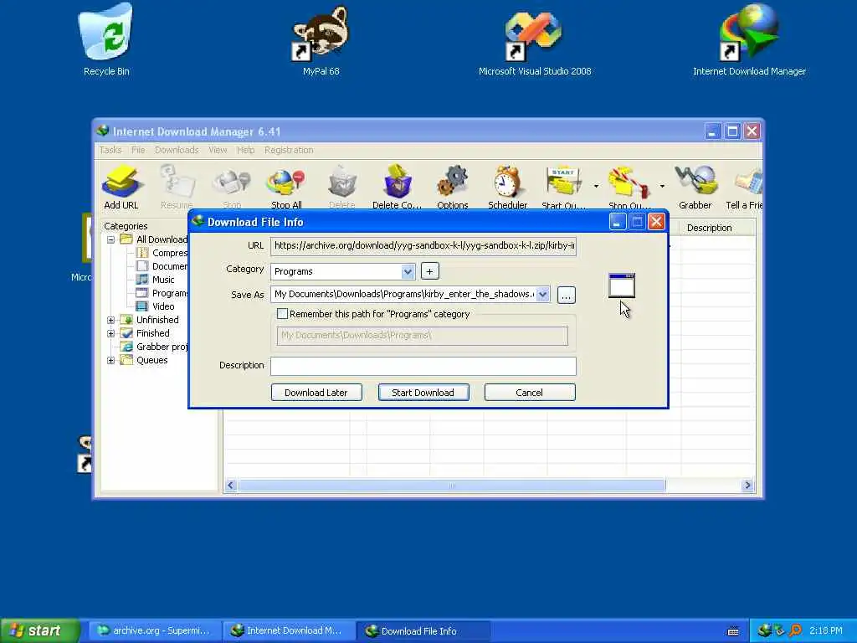Viewport: 857px width, 643px height.
Task: Click the greyed Resume toolbar icon
Action: pos(177,187)
